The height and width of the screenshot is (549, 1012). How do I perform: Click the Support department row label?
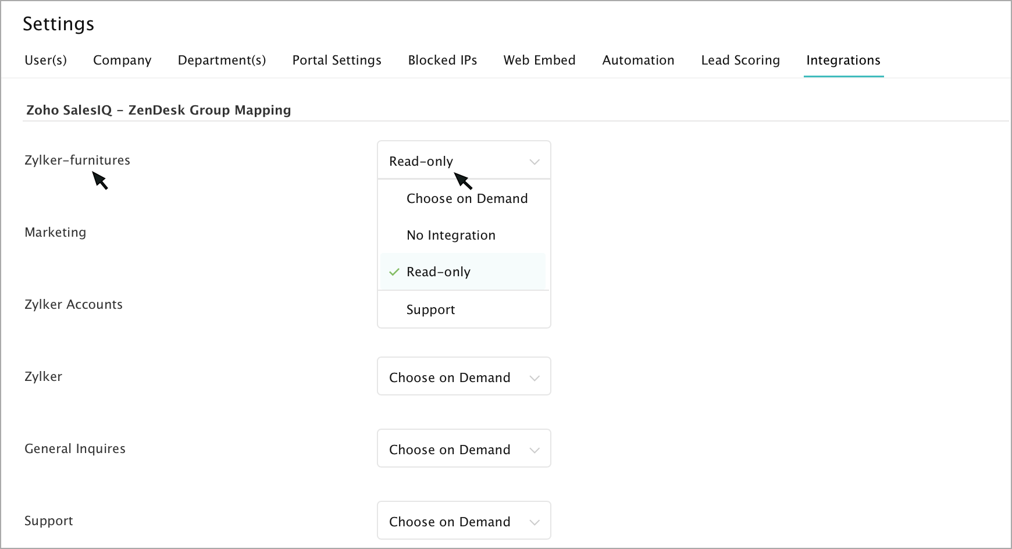coord(48,521)
